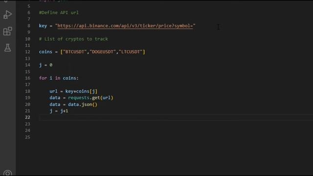This screenshot has height=176, width=313.
Task: Click the "j = 0" statement
Action: (x=45, y=65)
